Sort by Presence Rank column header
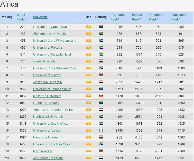Screen dimensions: 194x161 tap(117, 17)
